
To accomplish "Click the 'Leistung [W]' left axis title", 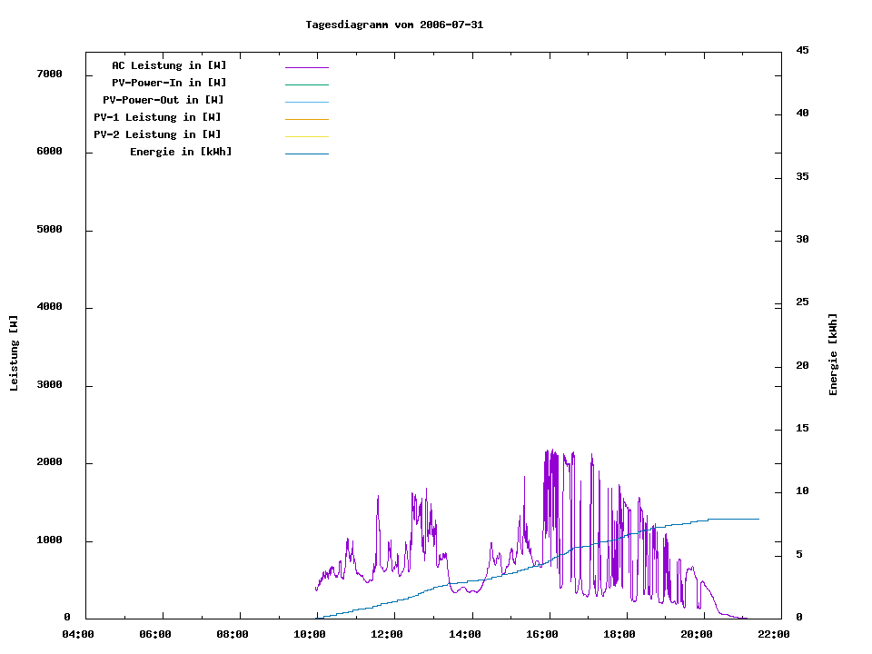I will tap(14, 353).
